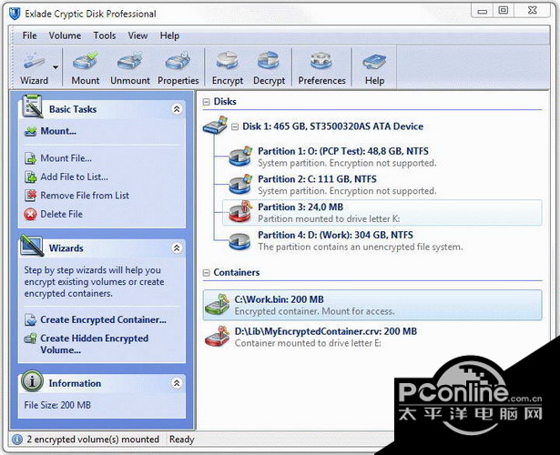The height and width of the screenshot is (455, 560).
Task: Click the Mount... link in Basic Tasks
Action: pyautogui.click(x=58, y=131)
